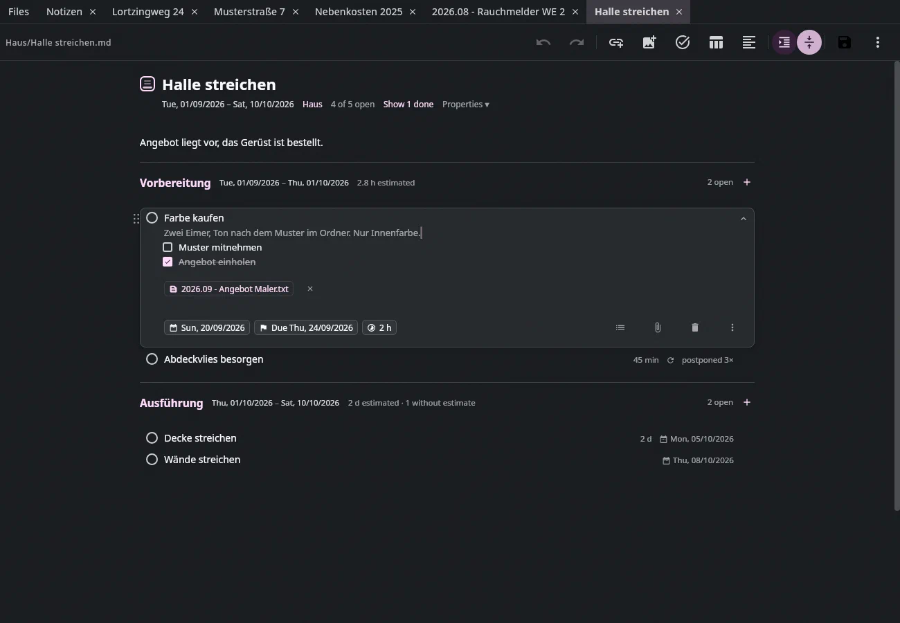Click the text alignment lines icon
The width and height of the screenshot is (900, 623).
pyautogui.click(x=749, y=43)
